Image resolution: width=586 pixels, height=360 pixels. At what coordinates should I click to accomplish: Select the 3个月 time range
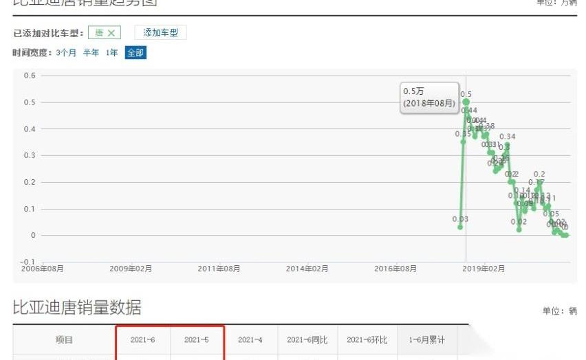[66, 53]
